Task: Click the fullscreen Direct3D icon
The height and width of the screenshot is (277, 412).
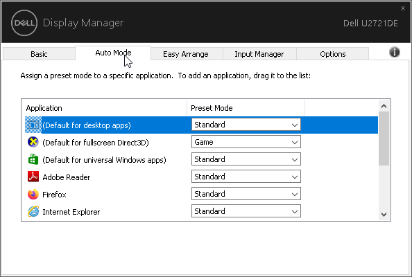Action: coord(33,142)
